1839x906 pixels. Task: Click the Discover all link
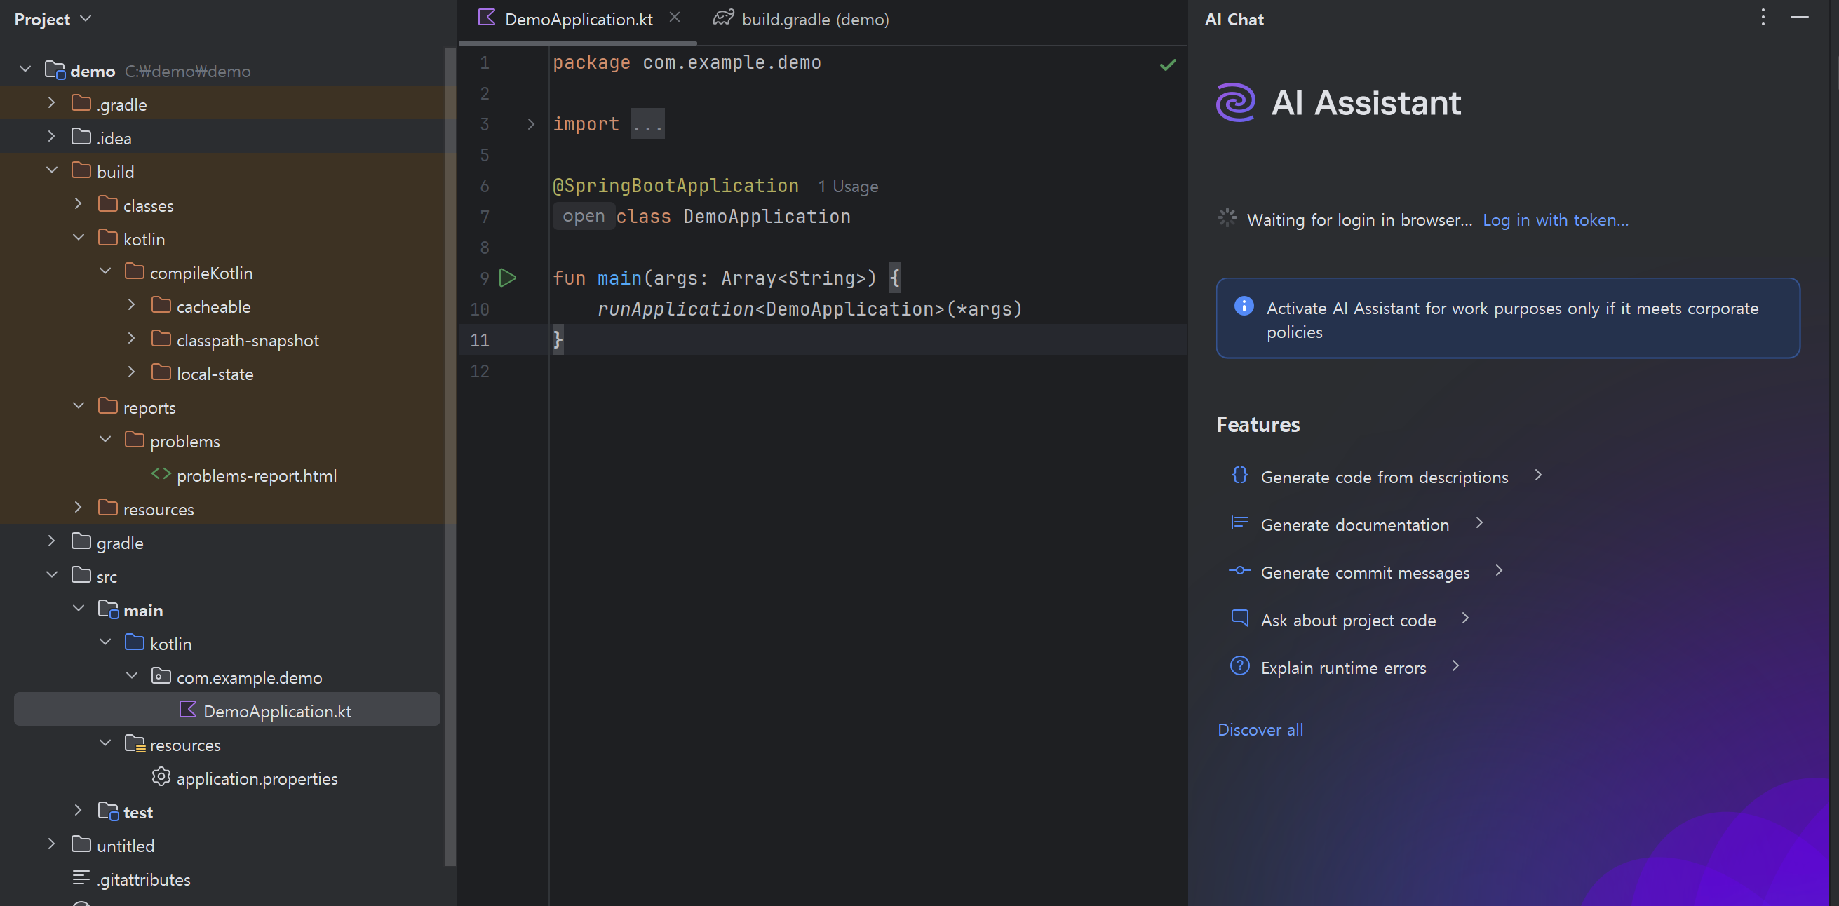coord(1260,730)
